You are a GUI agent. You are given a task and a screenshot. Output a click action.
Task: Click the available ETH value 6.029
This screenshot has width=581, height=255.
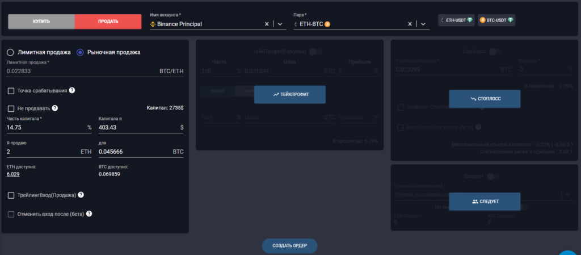click(x=14, y=174)
